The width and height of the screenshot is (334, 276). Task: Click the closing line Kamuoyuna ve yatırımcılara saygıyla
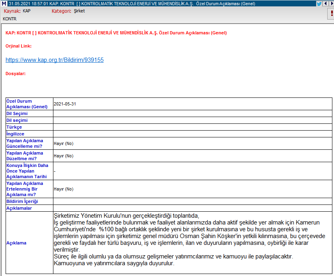point(114,263)
